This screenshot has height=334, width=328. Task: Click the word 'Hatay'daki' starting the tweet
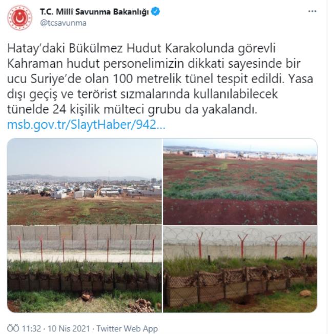pyautogui.click(x=36, y=48)
